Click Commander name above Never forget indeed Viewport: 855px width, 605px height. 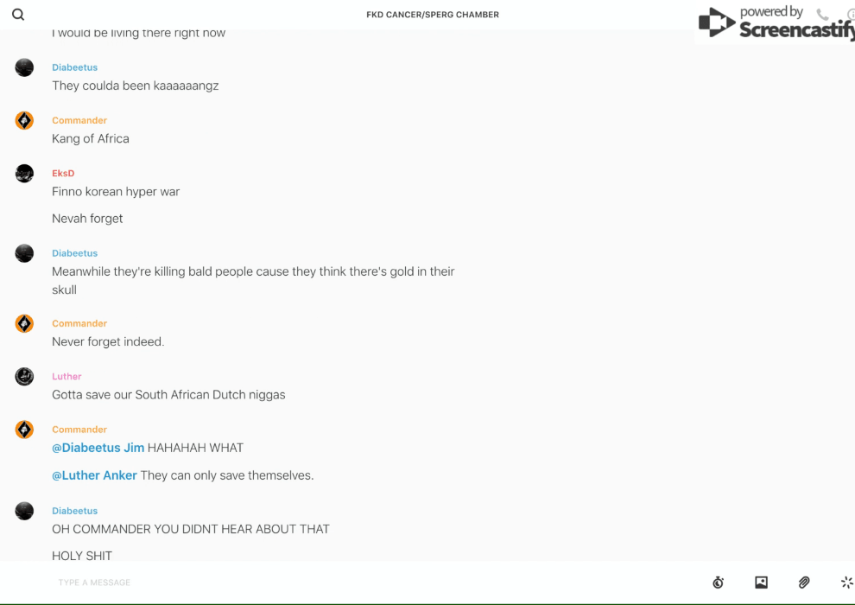click(79, 323)
